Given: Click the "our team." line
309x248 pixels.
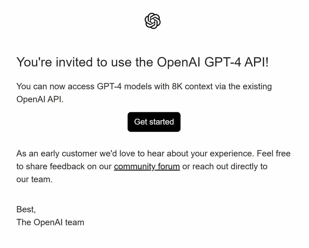Looking at the screenshot, I should point(35,179).
